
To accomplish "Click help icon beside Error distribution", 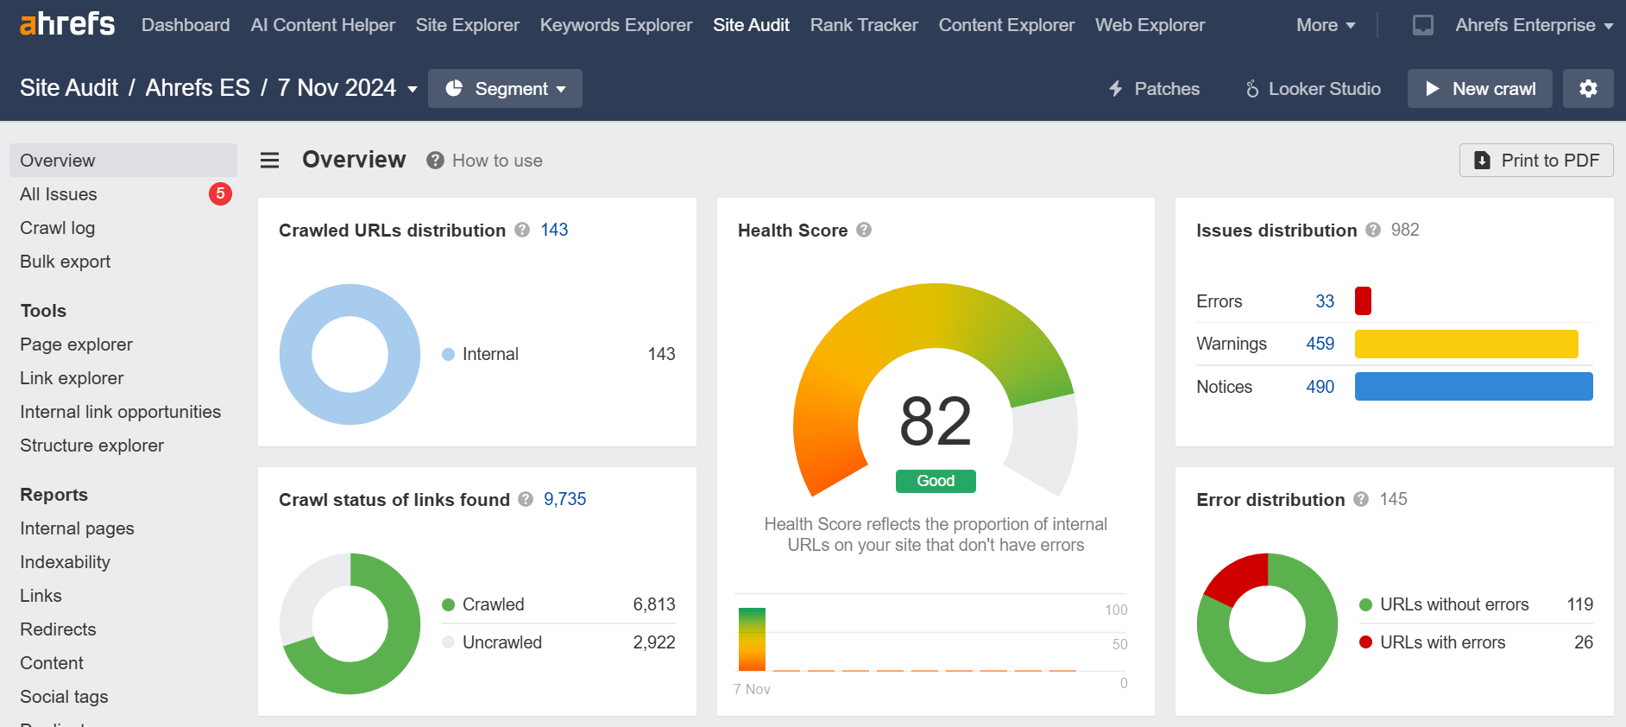I will click(1361, 499).
